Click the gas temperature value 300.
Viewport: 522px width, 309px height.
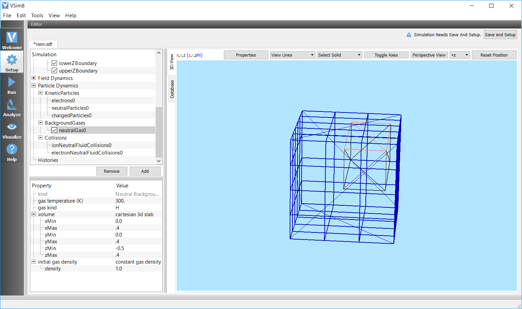pyautogui.click(x=120, y=201)
